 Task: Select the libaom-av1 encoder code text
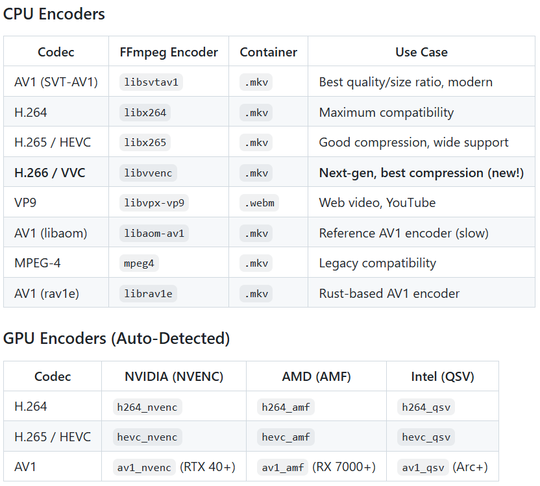click(x=154, y=233)
